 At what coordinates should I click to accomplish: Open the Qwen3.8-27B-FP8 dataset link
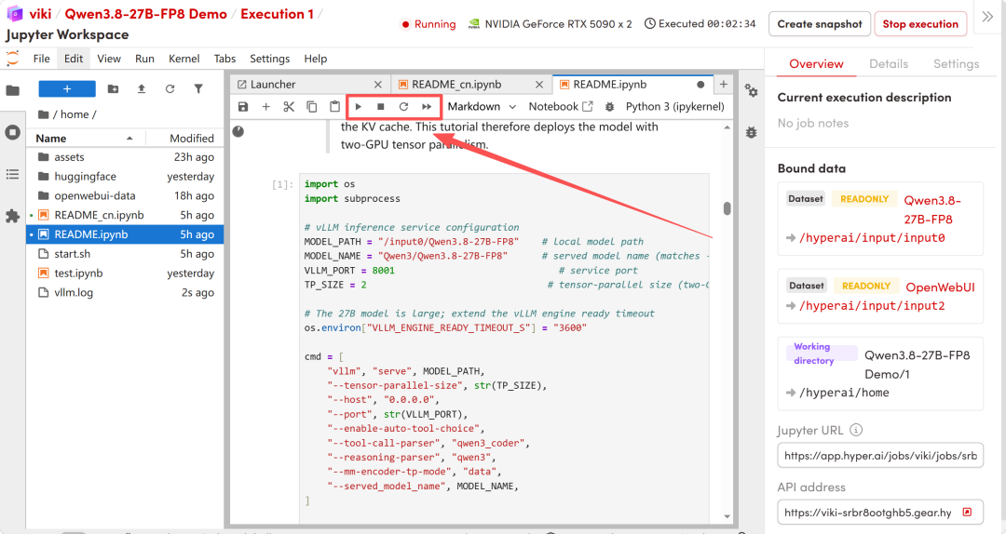[932, 209]
